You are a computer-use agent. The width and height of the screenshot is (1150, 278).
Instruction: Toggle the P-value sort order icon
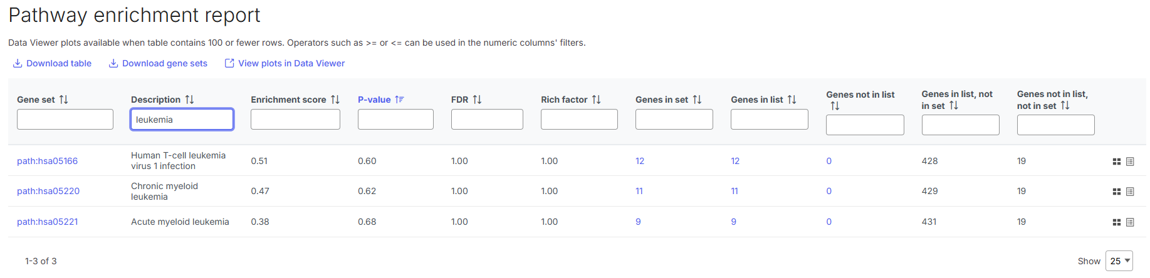(x=399, y=100)
